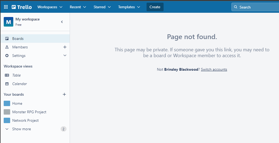Screen dimensions: 279x143
Task: Add a board with Your boards plus
Action: pyautogui.click(x=64, y=94)
